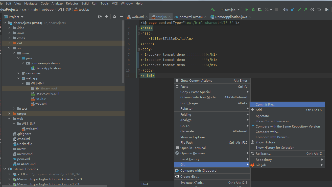This screenshot has height=187, width=332.
Task: Click Find Usages in context menu
Action: coord(212,103)
